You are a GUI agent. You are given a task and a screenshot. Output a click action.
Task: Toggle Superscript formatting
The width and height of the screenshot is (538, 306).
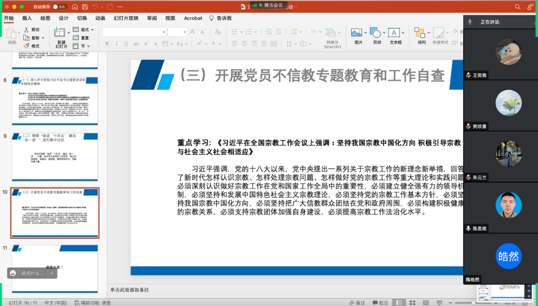click(146, 44)
